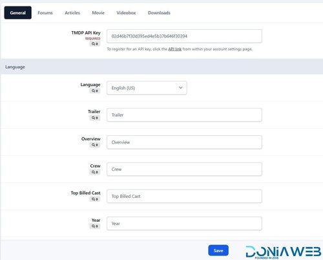Image resolution: width=323 pixels, height=260 pixels.
Task: Save the settings with the Save button
Action: 218,250
